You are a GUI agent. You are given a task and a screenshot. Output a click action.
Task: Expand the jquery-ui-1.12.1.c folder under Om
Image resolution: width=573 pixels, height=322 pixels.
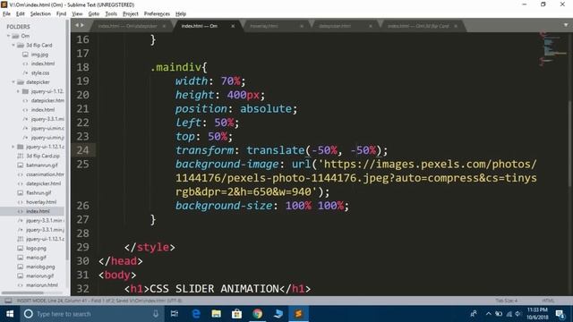[13, 147]
